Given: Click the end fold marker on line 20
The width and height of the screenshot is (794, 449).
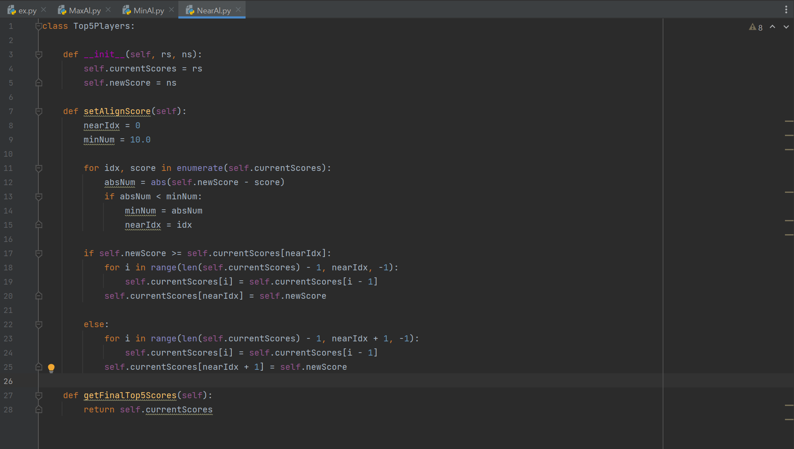Looking at the screenshot, I should point(39,296).
